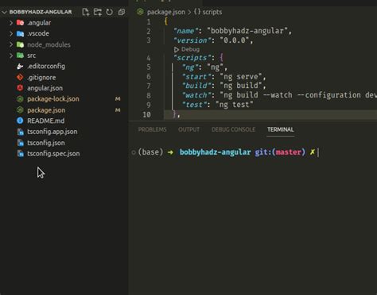This screenshot has height=295, width=377.
Task: Open the .gitignore file
Action: [x=41, y=77]
